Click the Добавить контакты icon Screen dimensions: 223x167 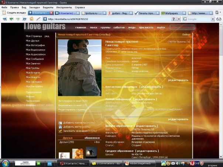tap(60, 123)
